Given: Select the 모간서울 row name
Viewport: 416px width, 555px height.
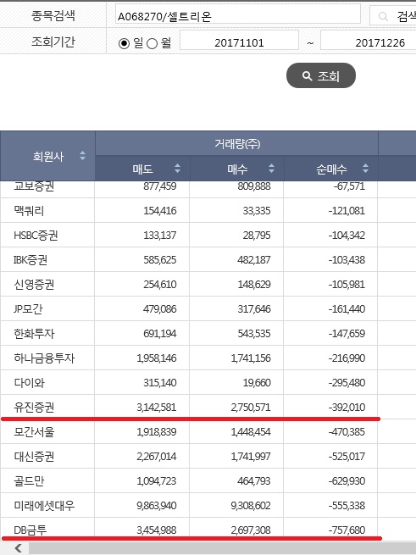Looking at the screenshot, I should tap(34, 432).
